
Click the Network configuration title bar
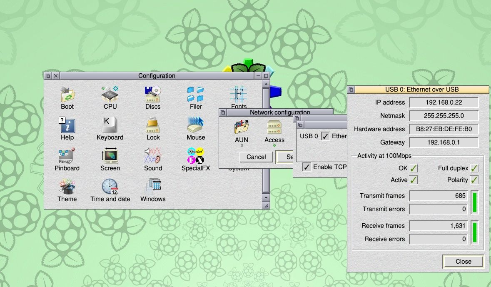[279, 112]
